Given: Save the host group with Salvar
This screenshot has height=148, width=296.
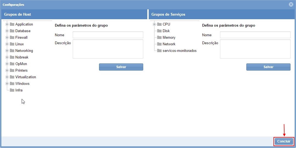Looking at the screenshot, I should (121, 67).
